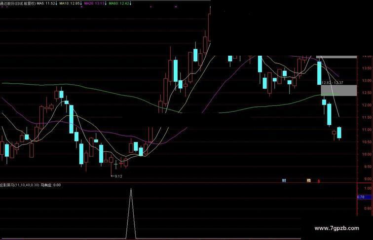The height and width of the screenshot is (240, 373).
Task: Click the 马有庄: 0.00 indicator value
Action: click(x=51, y=185)
